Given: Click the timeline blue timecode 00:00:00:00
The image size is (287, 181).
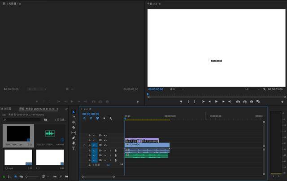Looking at the screenshot, I should point(91,114).
